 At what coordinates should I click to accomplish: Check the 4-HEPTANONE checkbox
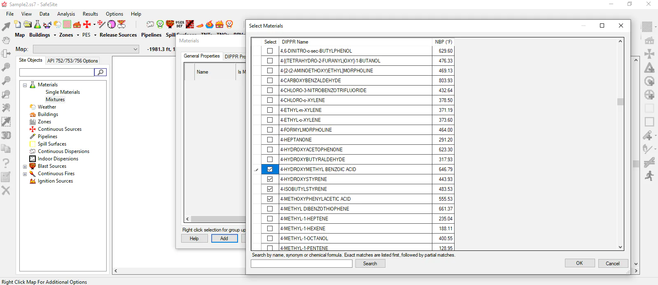pos(270,140)
